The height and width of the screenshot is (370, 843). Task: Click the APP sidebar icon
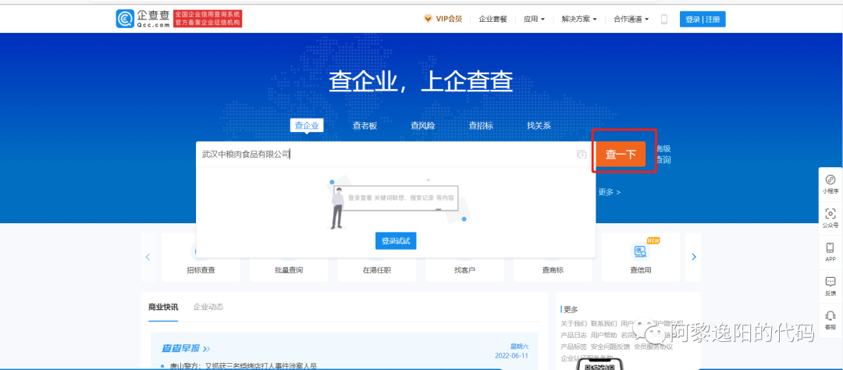pyautogui.click(x=830, y=252)
